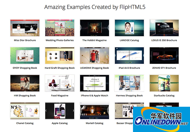Click the Hermes Shopping Book title link
This screenshot has height=132, width=190.
tap(129, 96)
